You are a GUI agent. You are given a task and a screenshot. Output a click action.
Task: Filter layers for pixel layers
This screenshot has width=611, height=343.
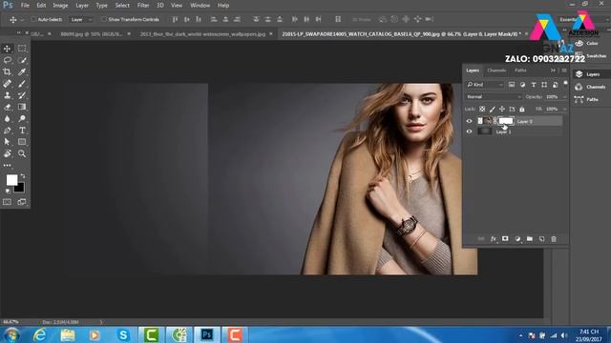pyautogui.click(x=512, y=85)
